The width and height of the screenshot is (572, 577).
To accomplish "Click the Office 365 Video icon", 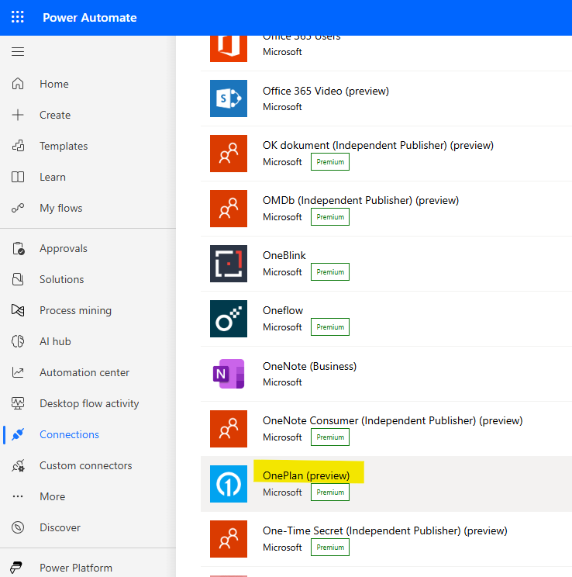I will (x=229, y=98).
